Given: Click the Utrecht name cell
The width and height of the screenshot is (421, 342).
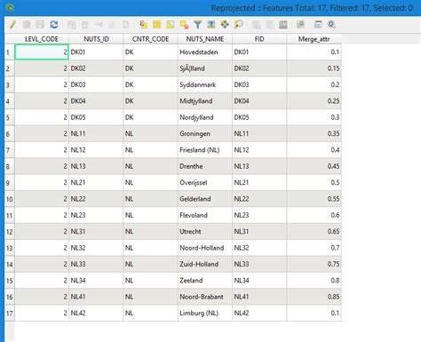Looking at the screenshot, I should coord(205,231).
